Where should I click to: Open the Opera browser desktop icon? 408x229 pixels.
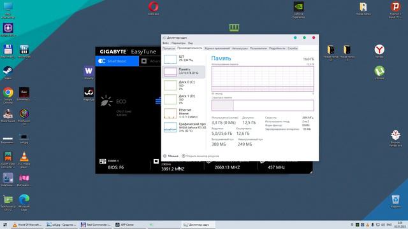[153, 8]
